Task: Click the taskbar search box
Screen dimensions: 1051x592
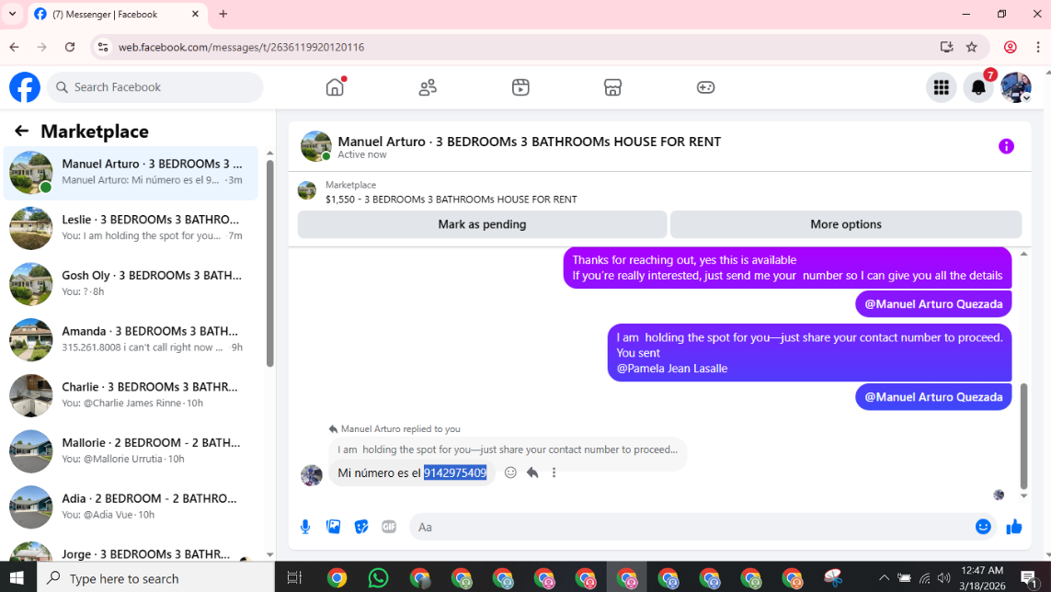Action: [x=155, y=578]
